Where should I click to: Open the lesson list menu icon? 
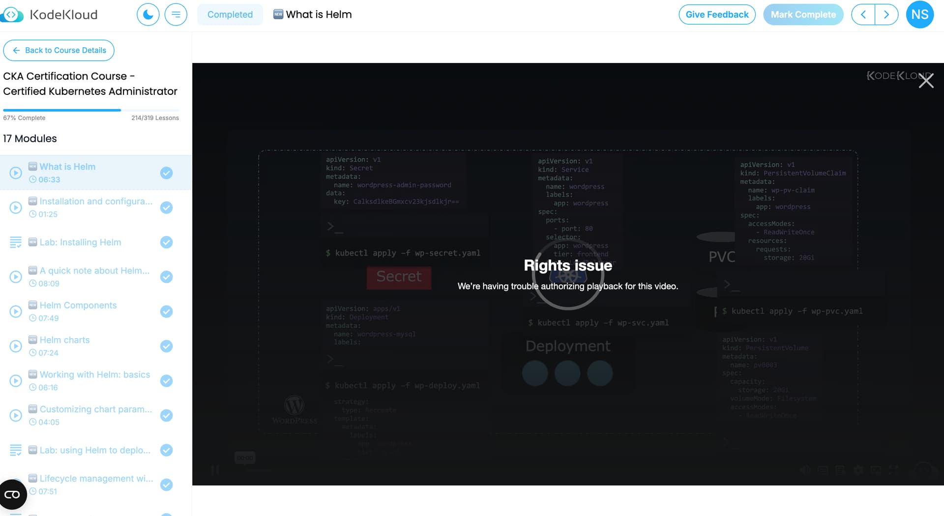[x=176, y=14]
